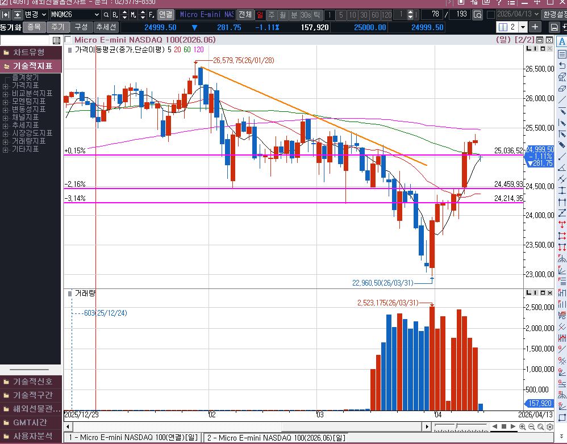The image size is (567, 444).
Task: Expand the 가격지표 tree node
Action: tap(6, 86)
